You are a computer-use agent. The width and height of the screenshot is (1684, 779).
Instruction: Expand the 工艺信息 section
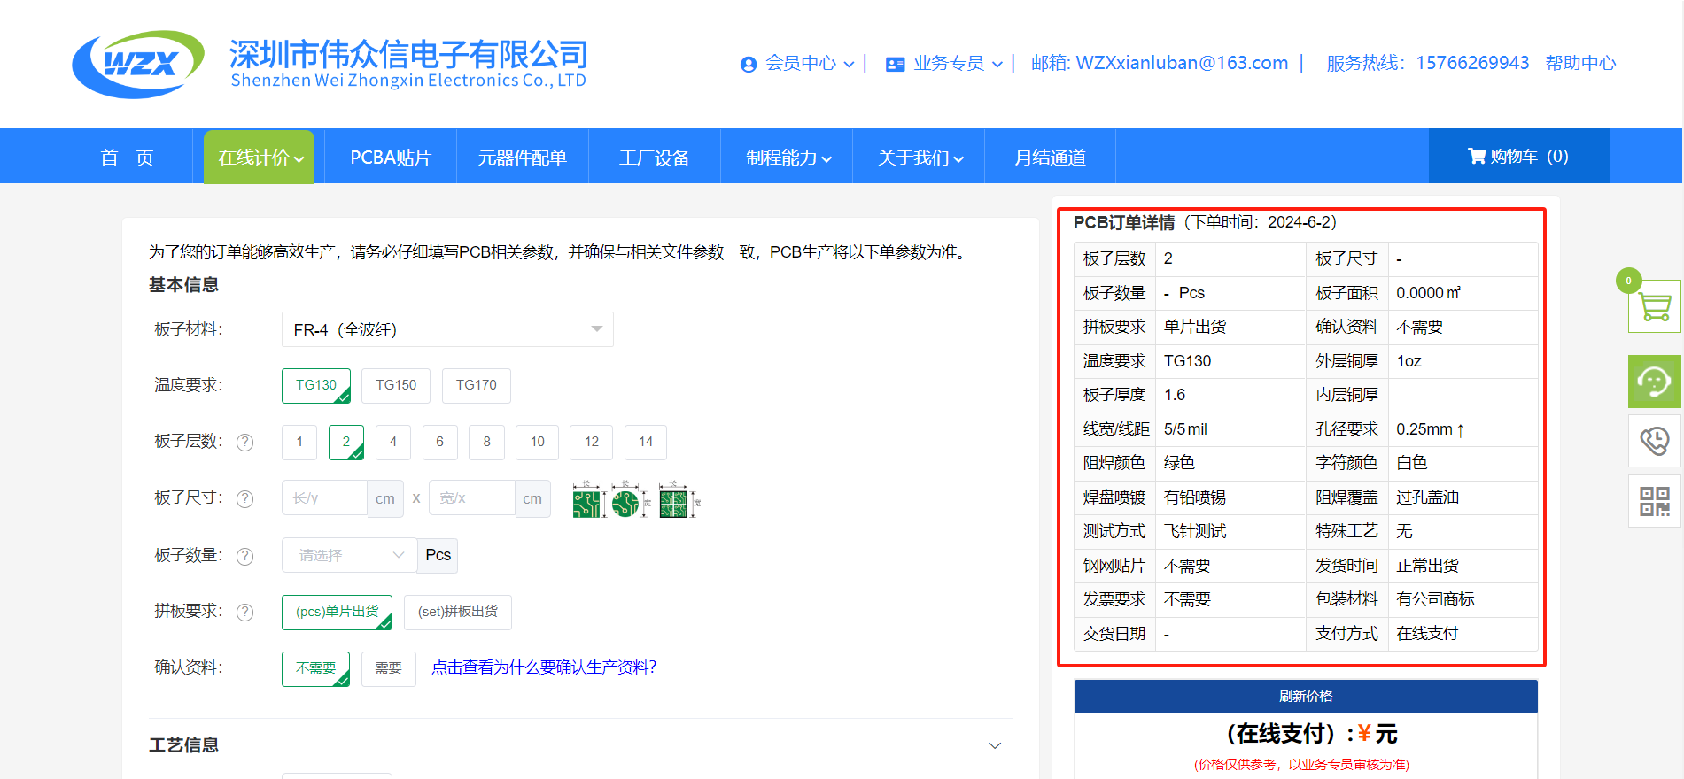point(995,745)
